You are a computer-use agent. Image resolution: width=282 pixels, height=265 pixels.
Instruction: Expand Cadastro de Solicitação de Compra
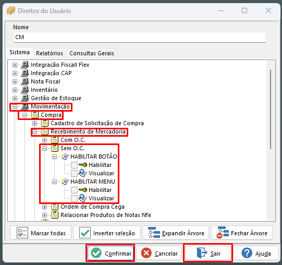tap(35, 123)
